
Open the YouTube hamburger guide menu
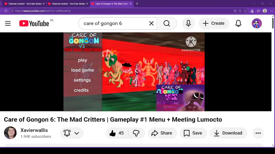(8, 23)
